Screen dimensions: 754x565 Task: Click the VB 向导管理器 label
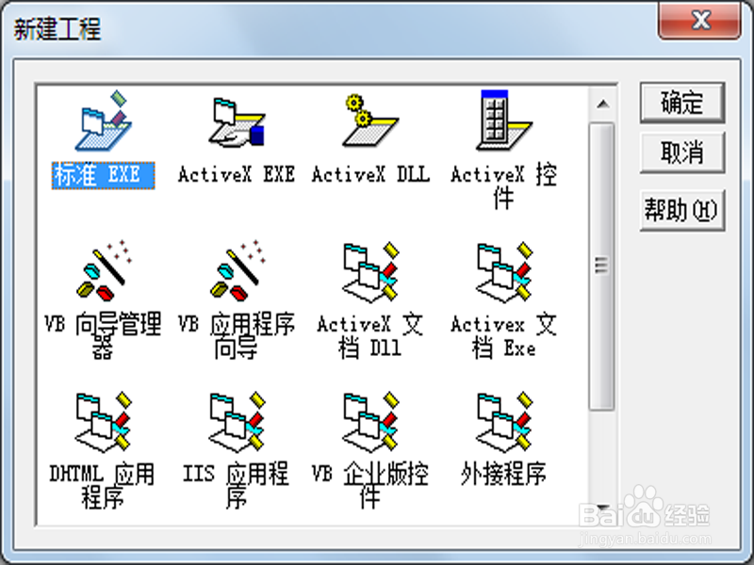103,336
